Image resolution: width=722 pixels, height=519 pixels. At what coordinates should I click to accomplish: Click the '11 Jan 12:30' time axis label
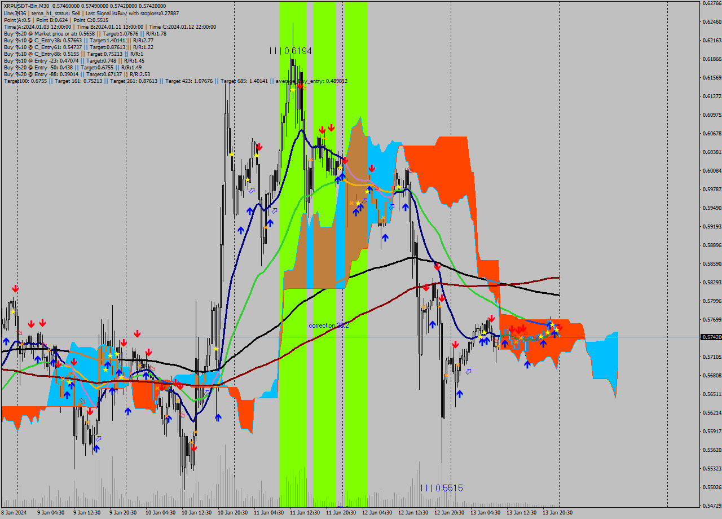point(305,513)
